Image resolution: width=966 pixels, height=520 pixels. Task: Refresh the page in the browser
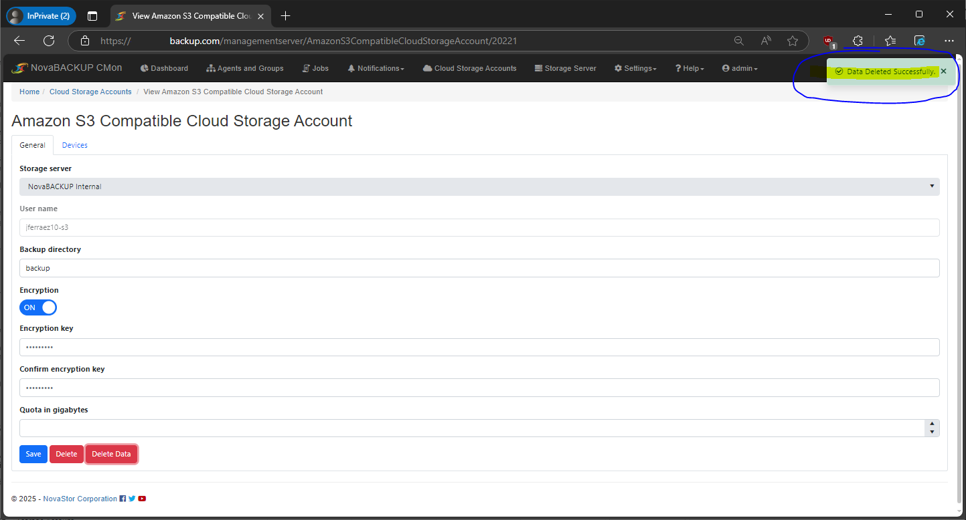(x=49, y=41)
